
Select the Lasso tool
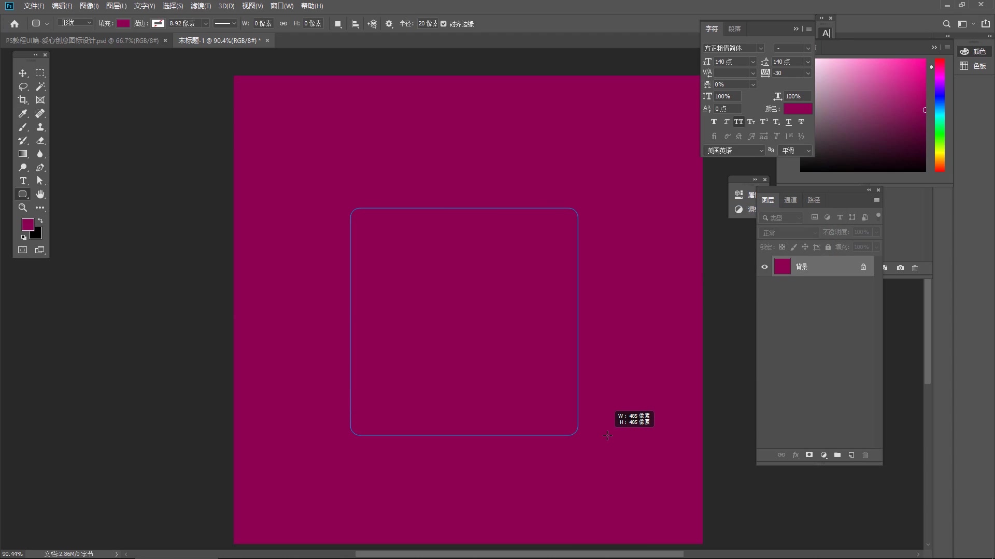23,87
